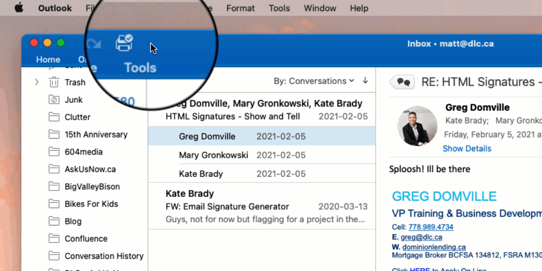Click the Conversation History folder icon

[x=53, y=256]
